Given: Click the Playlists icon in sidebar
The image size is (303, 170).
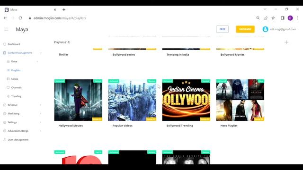Looking at the screenshot, I should [x=9, y=70].
